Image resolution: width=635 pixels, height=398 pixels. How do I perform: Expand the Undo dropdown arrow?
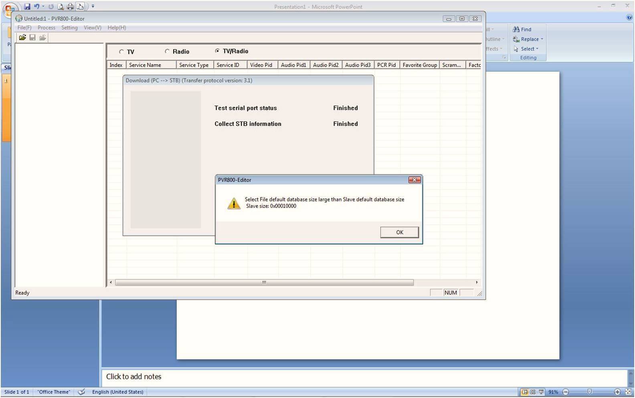point(43,6)
